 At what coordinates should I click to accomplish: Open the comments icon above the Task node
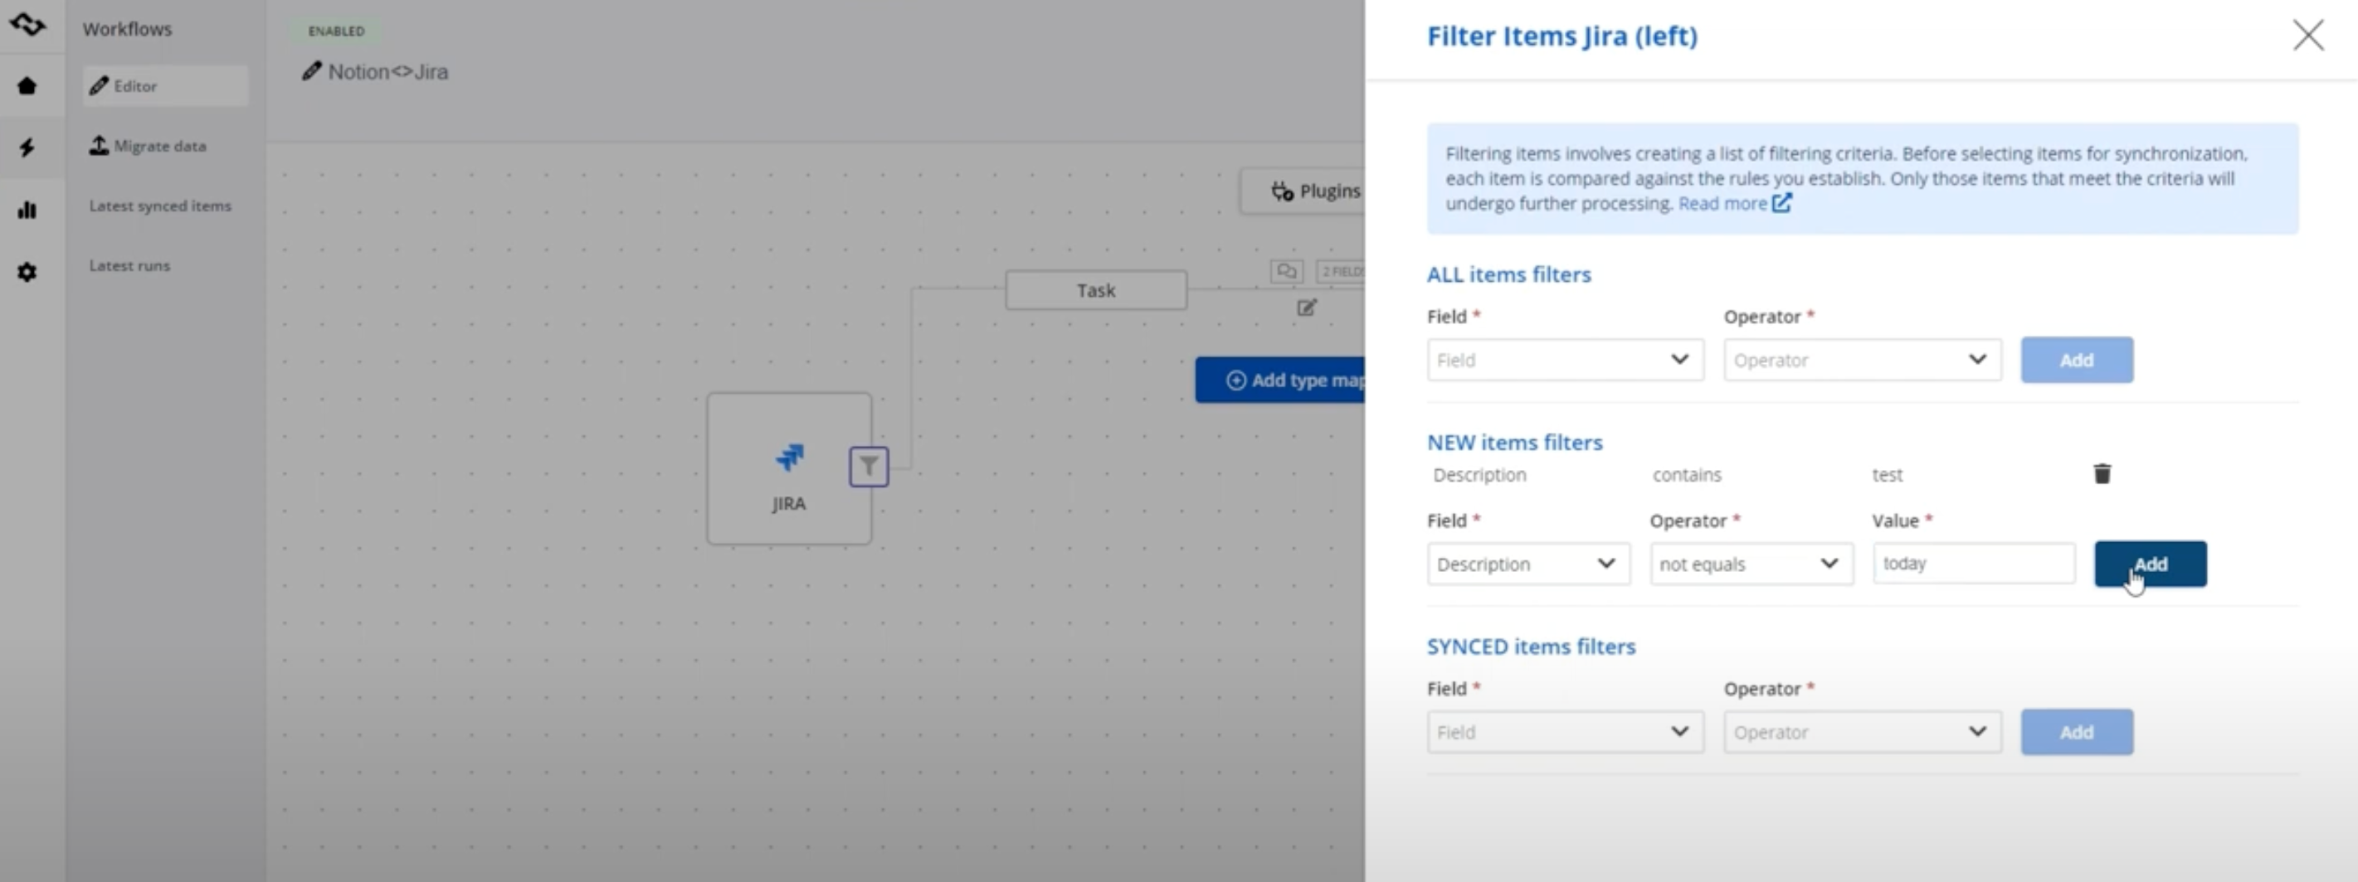click(1286, 271)
